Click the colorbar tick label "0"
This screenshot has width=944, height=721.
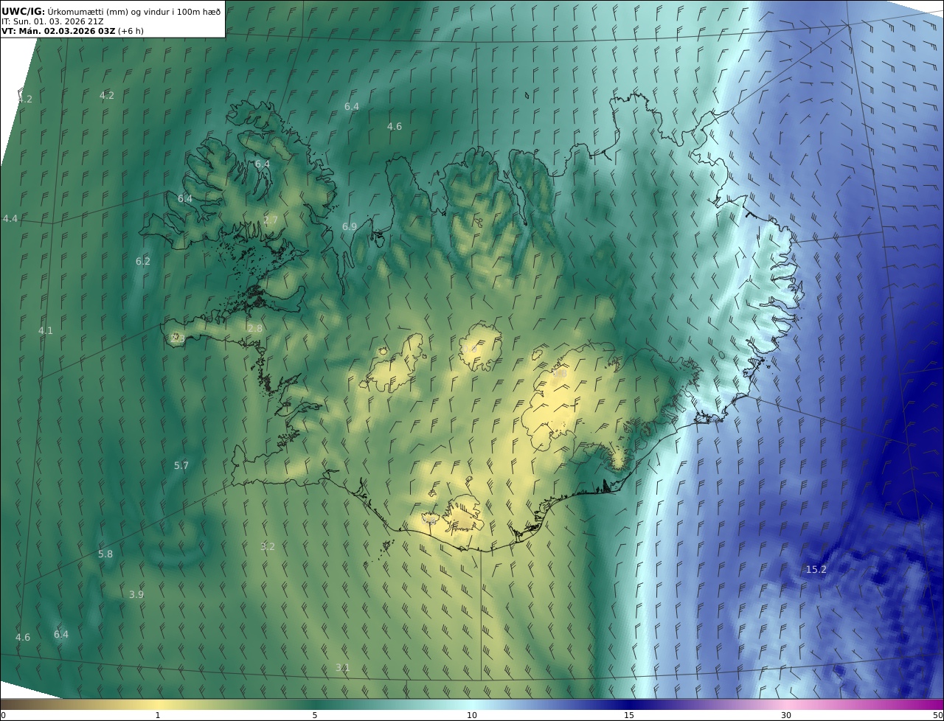point(3,715)
